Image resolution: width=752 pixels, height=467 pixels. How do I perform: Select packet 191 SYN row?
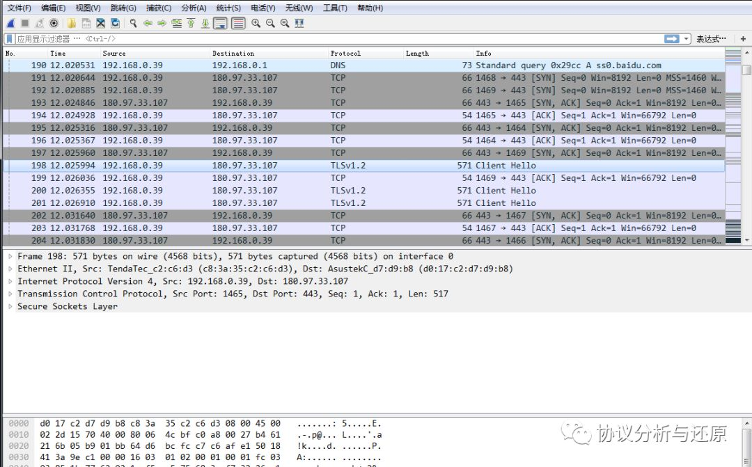[x=364, y=78]
